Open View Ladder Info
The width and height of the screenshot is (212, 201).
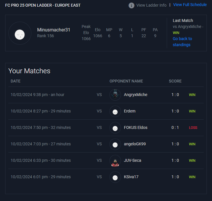click(x=151, y=5)
